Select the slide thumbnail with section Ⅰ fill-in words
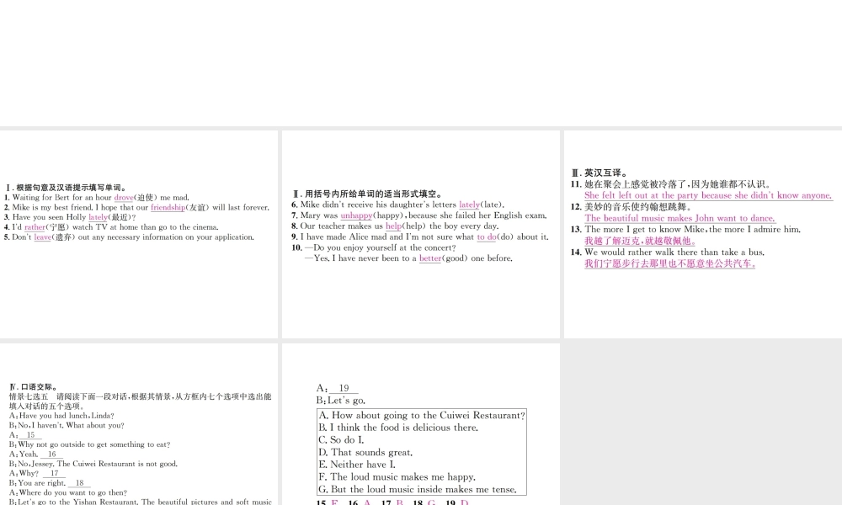842x505 pixels. point(139,234)
